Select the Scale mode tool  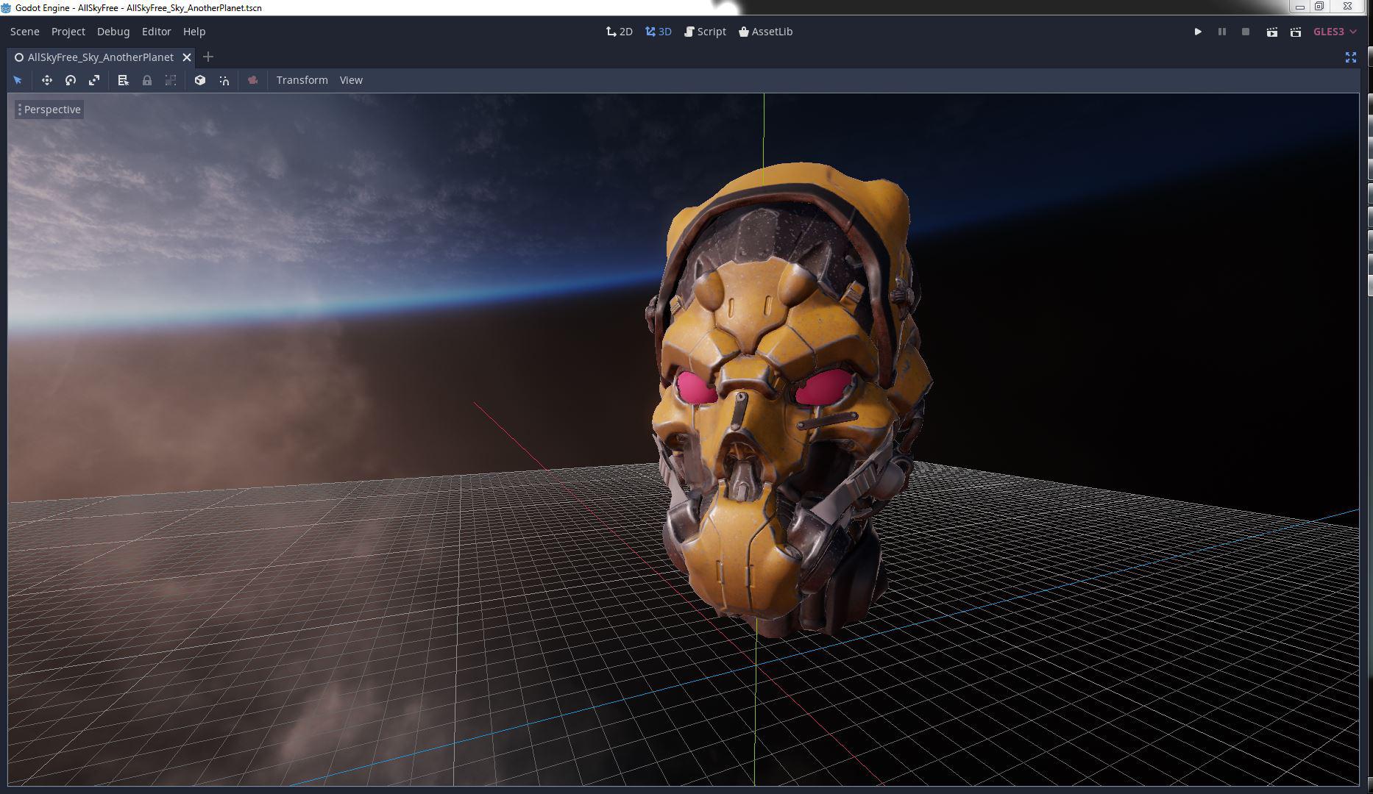[x=94, y=80]
